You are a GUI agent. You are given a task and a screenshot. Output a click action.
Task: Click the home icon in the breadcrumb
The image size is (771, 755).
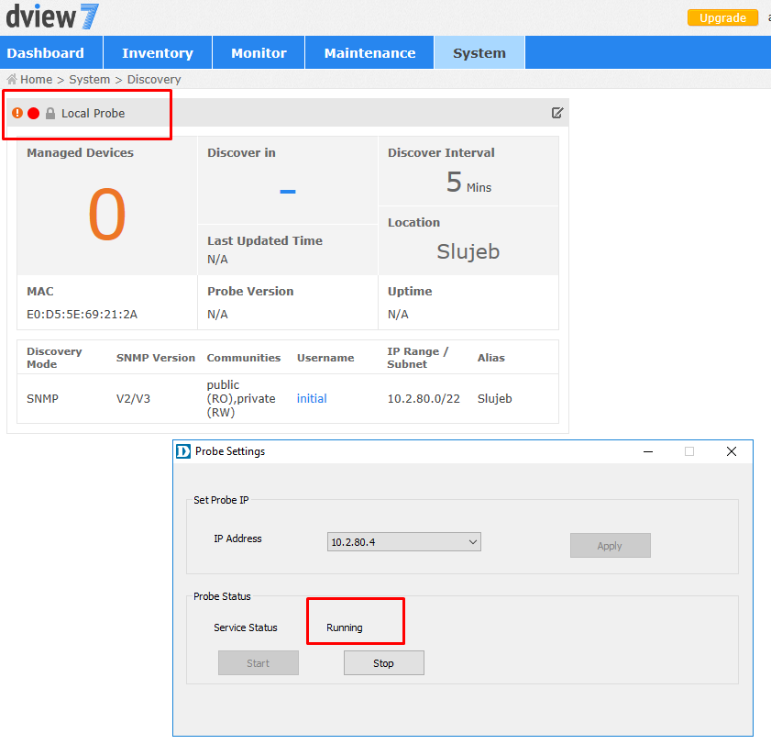point(12,80)
